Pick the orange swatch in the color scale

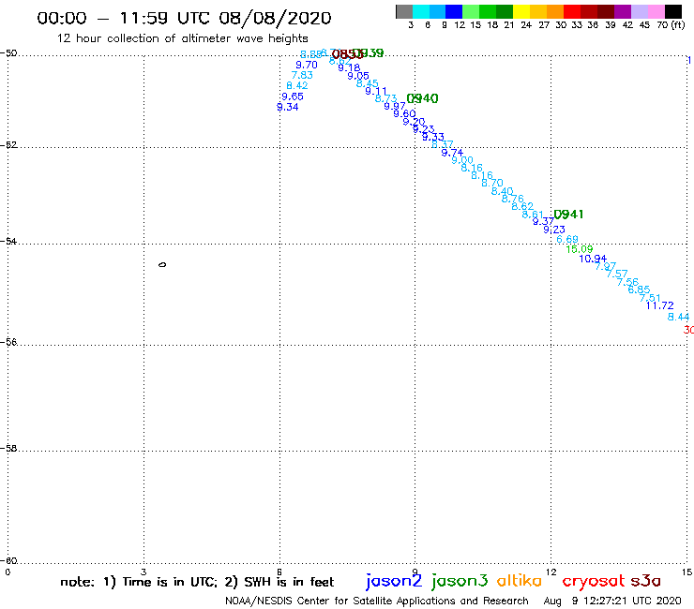[x=555, y=11]
